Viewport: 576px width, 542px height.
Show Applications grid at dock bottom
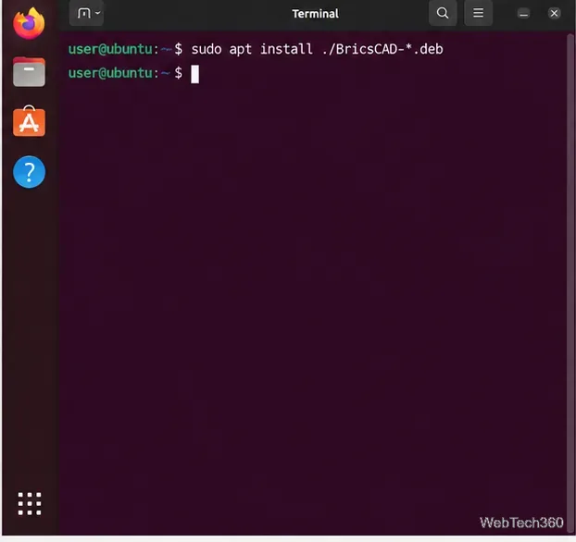[30, 503]
